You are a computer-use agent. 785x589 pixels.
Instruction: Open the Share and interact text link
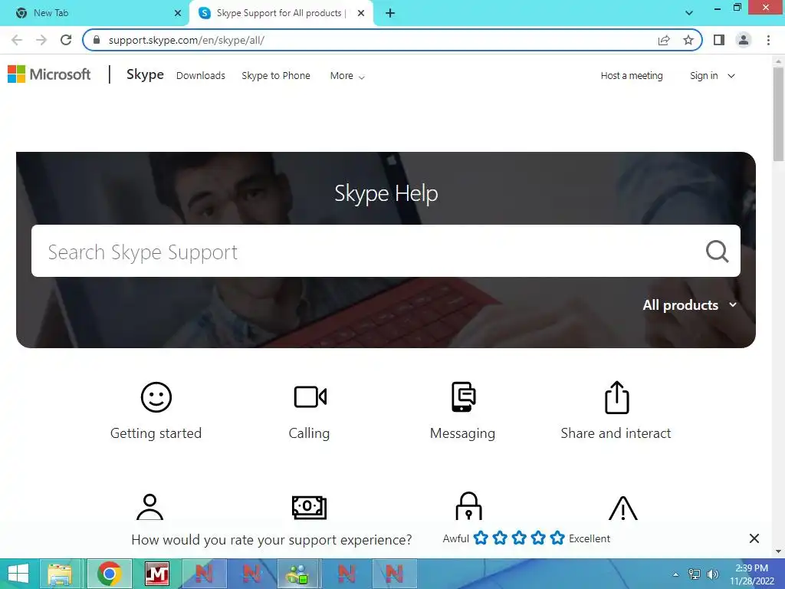coord(616,433)
